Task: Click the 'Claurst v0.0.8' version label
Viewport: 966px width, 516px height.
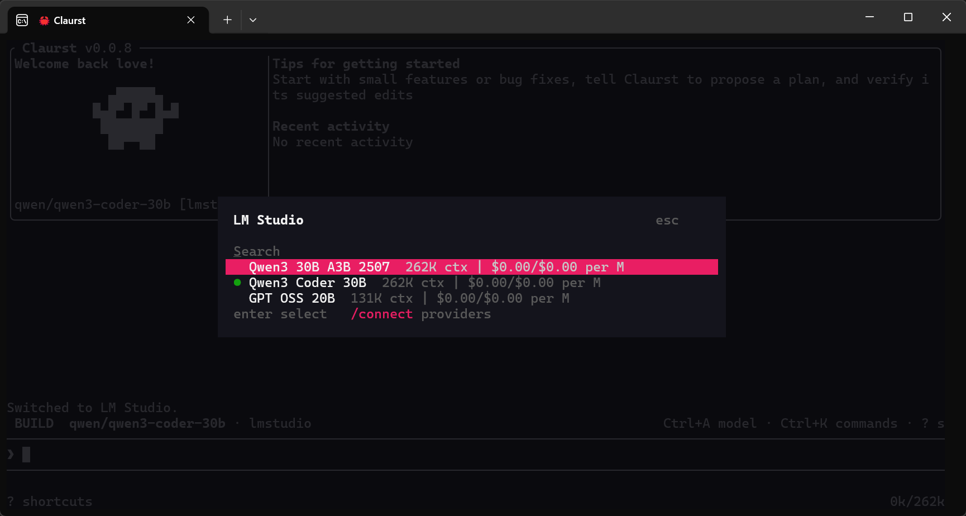Action: pyautogui.click(x=77, y=48)
